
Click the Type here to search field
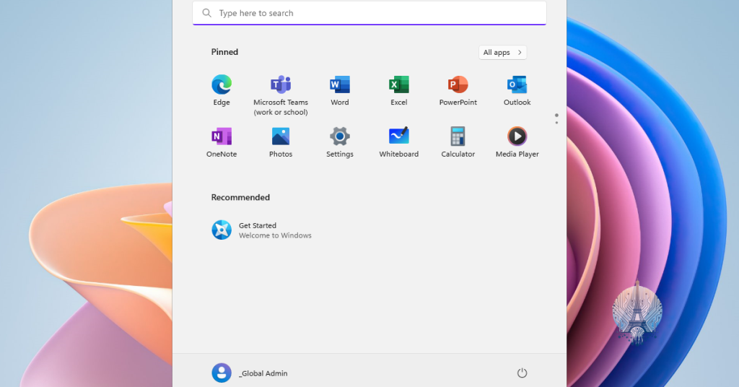[x=369, y=13]
